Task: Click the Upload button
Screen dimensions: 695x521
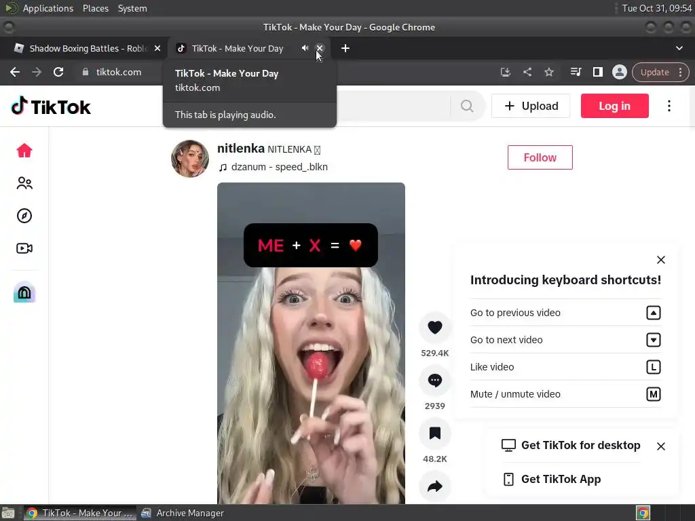Action: tap(531, 106)
